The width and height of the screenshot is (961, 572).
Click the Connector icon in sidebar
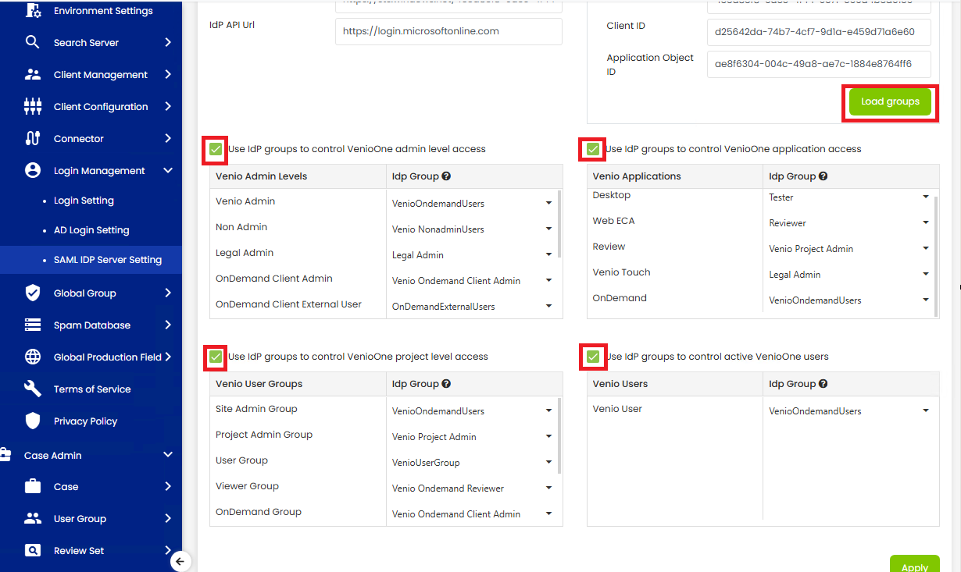[33, 138]
